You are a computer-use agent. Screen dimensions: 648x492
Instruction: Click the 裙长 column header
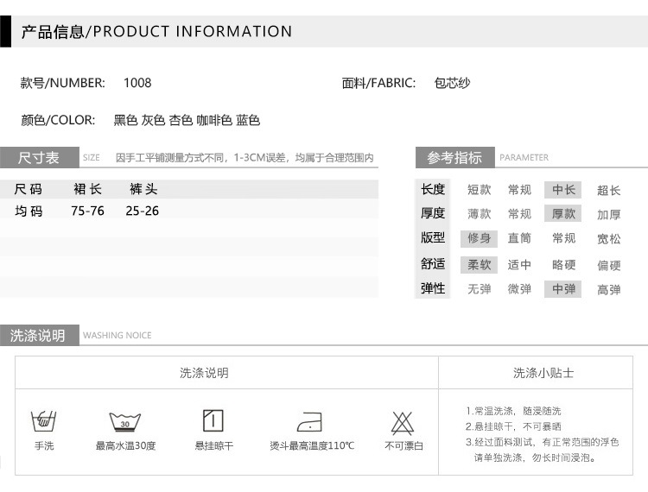(87, 189)
